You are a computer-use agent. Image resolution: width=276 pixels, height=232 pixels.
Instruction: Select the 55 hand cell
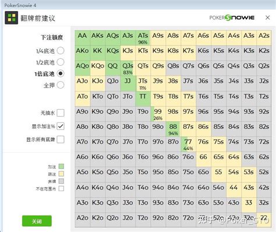click(219, 174)
